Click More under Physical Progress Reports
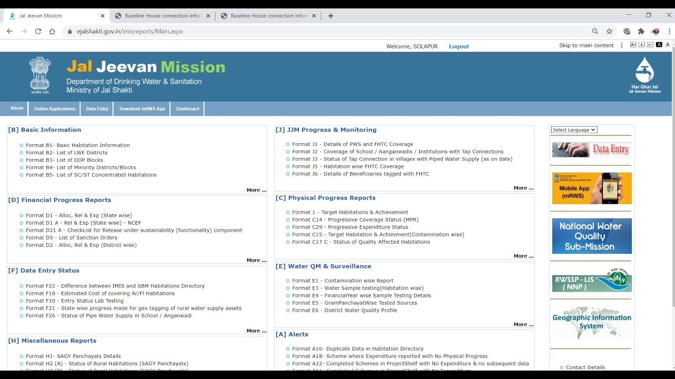 524,256
